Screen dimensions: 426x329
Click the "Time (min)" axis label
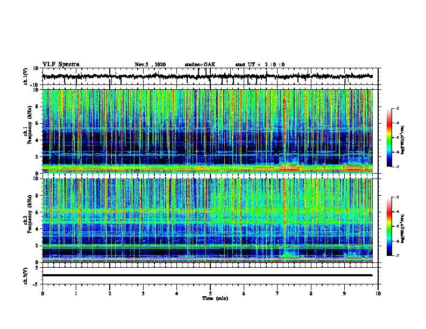pos(215,298)
